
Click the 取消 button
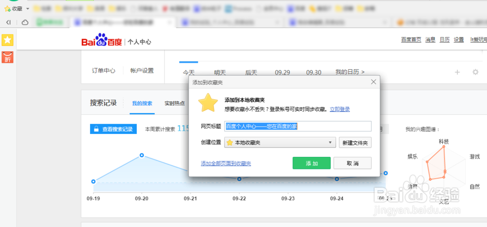(353, 163)
